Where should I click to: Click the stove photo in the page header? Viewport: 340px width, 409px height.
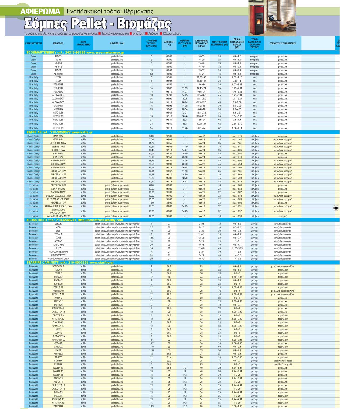coord(272,18)
